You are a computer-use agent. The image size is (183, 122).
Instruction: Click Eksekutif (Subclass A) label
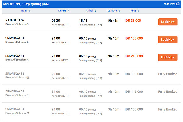[17, 60]
